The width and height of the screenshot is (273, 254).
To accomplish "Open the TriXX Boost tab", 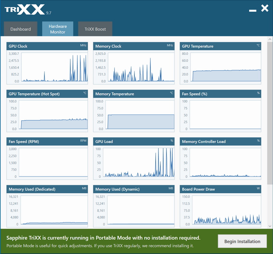I will point(95,29).
